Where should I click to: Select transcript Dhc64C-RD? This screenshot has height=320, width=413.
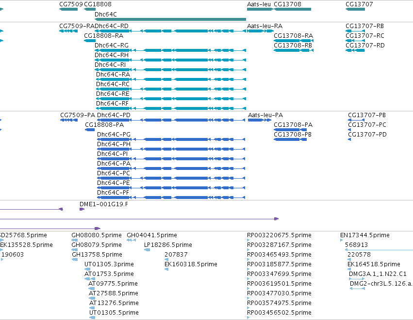(112, 26)
